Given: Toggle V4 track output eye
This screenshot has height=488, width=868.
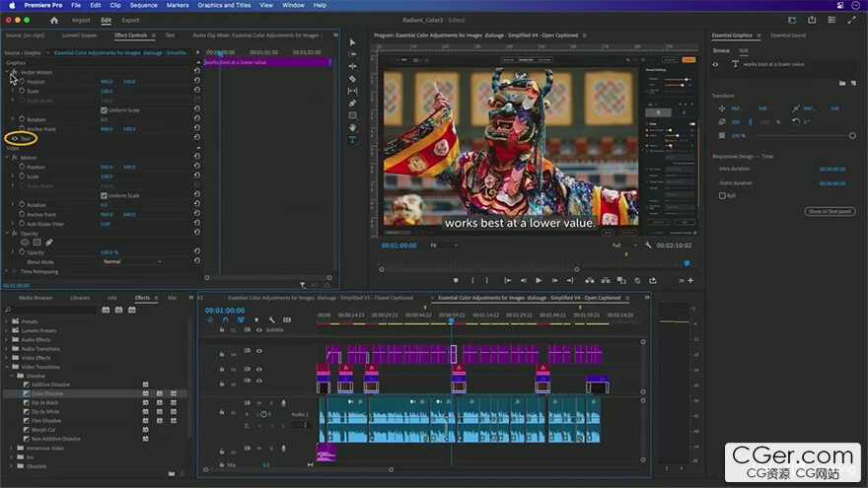Looking at the screenshot, I should pos(259,351).
